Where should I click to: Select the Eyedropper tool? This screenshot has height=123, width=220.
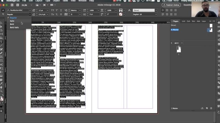pyautogui.click(x=1, y=83)
